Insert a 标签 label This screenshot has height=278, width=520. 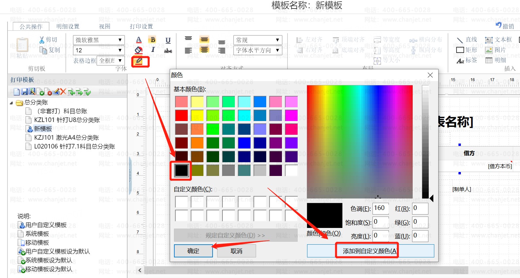(x=467, y=61)
